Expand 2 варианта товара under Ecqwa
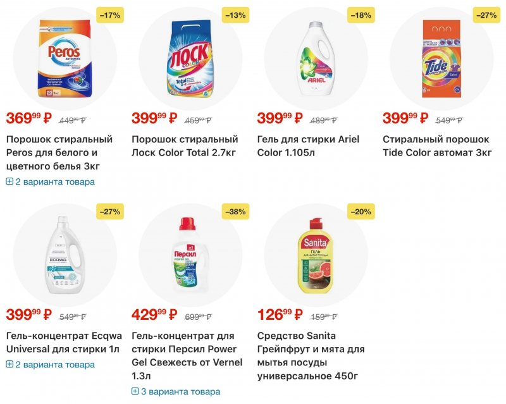Viewport: 506px width, 404px height. tap(54, 365)
